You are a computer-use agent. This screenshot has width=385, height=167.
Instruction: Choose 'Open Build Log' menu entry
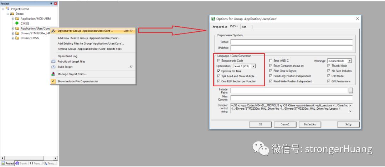[x=93, y=56]
